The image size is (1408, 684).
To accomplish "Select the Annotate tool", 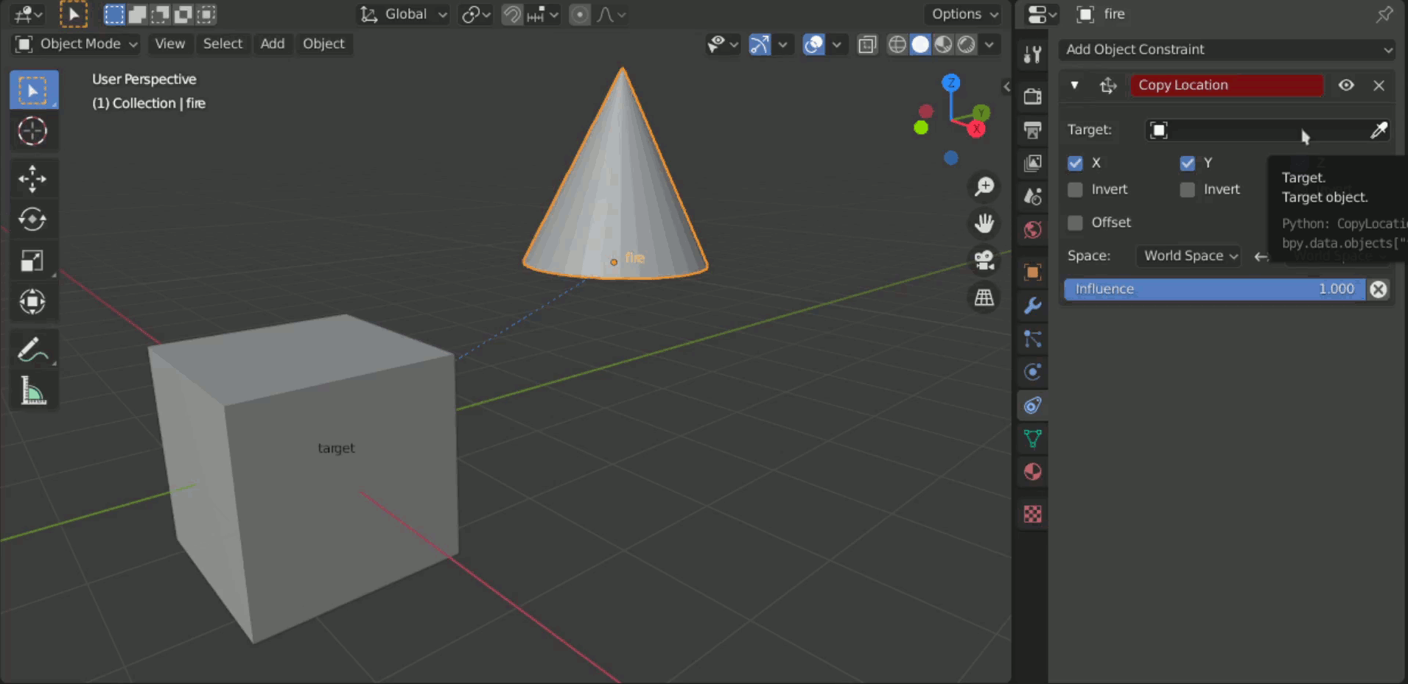I will tap(33, 348).
